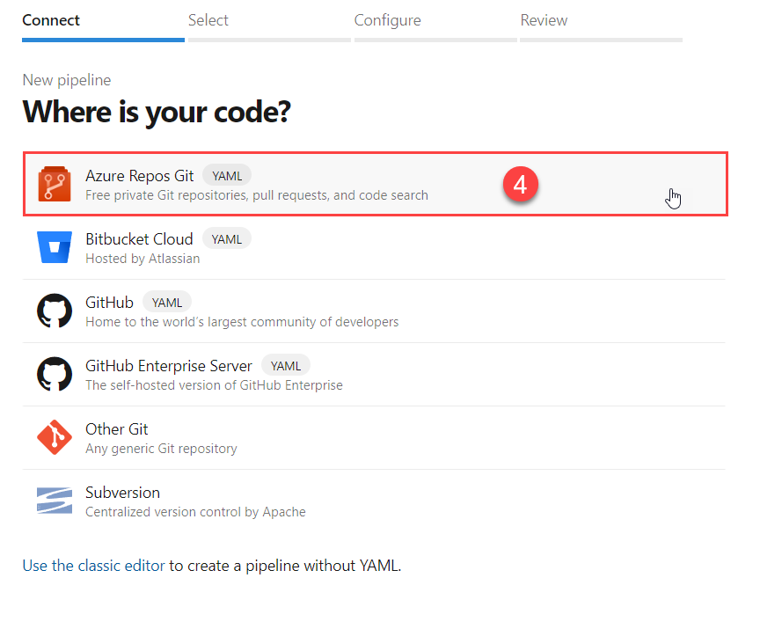
Task: Click the GitHub octocat icon
Action: [55, 311]
